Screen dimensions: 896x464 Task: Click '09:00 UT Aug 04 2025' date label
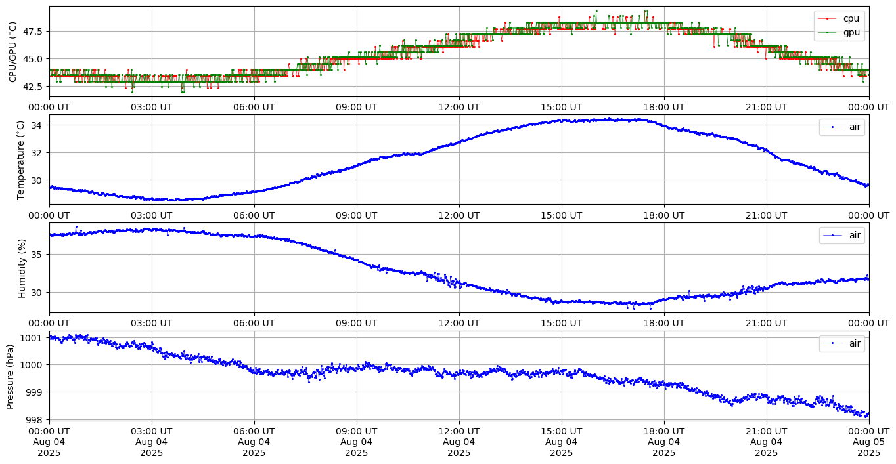click(x=357, y=442)
